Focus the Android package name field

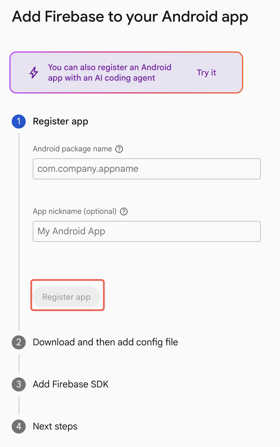click(147, 169)
